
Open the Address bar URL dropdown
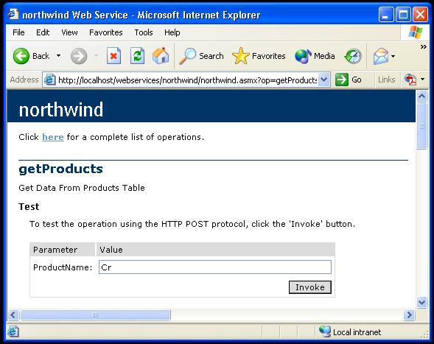(323, 80)
